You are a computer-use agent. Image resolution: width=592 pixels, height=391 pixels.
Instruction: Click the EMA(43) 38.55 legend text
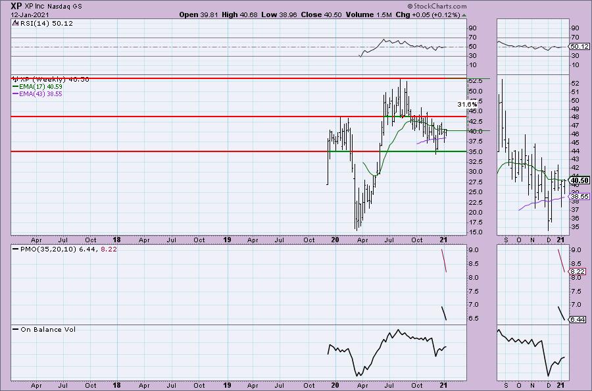coord(41,93)
